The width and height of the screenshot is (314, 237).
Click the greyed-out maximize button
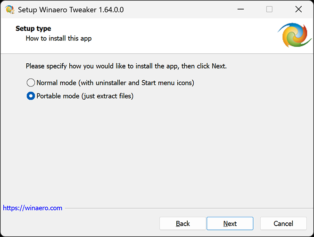pyautogui.click(x=269, y=9)
